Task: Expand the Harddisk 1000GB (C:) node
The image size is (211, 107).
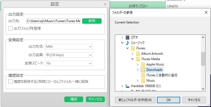Action: pyautogui.click(x=122, y=86)
